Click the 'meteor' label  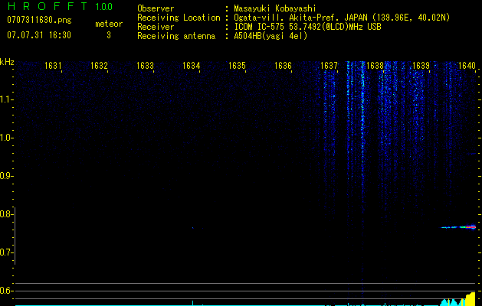pyautogui.click(x=109, y=24)
